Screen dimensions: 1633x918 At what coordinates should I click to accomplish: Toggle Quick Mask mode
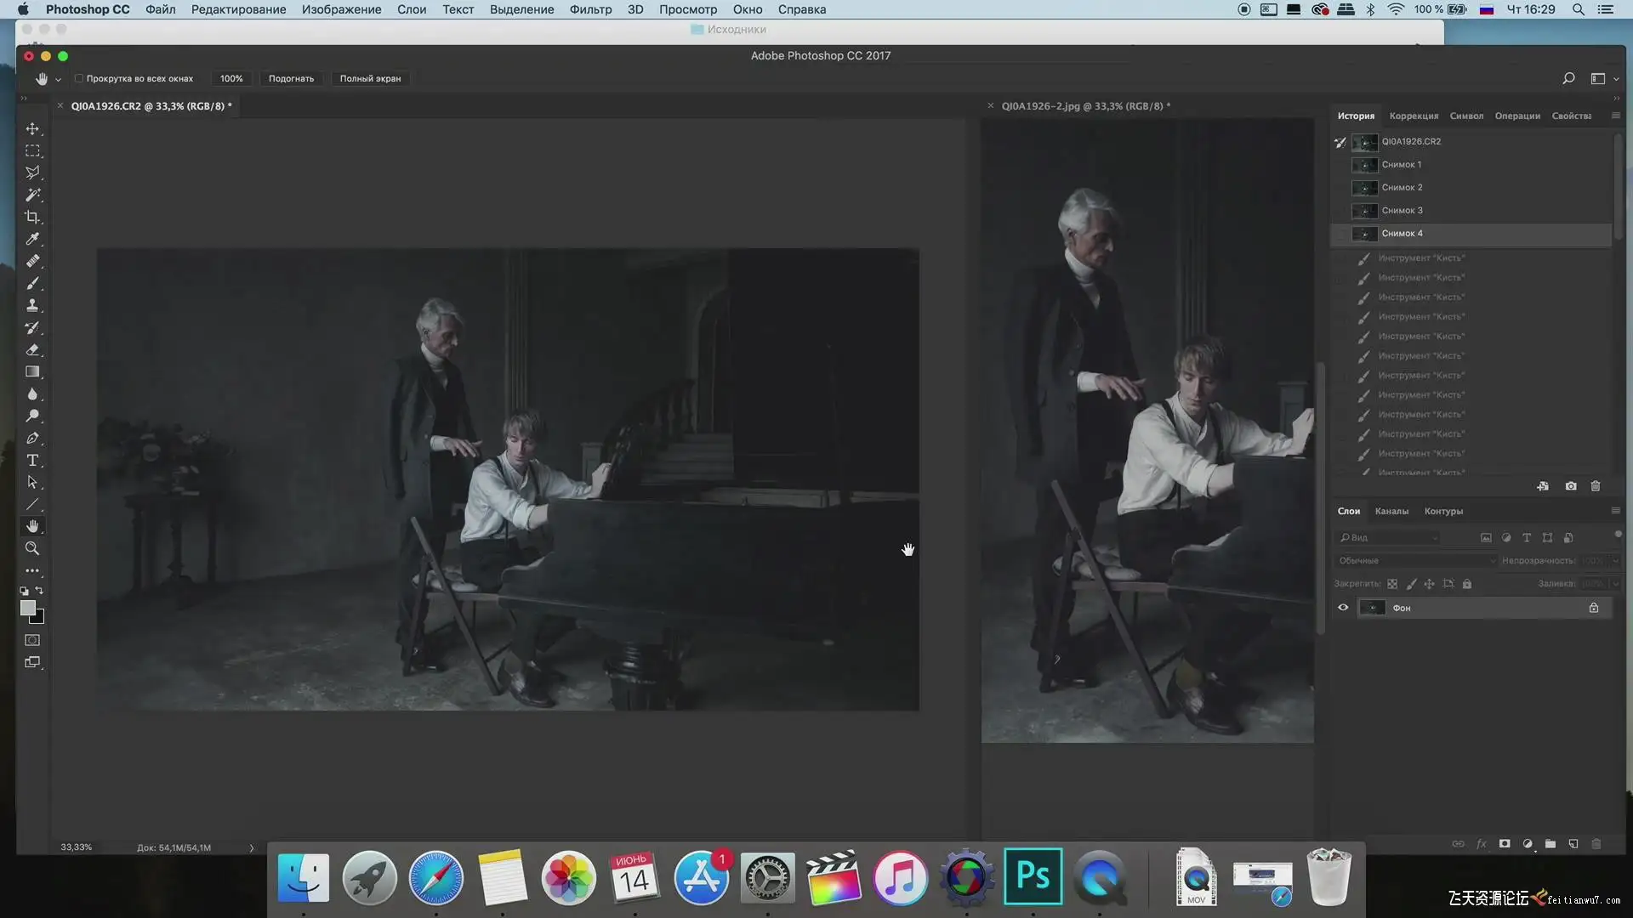point(32,640)
